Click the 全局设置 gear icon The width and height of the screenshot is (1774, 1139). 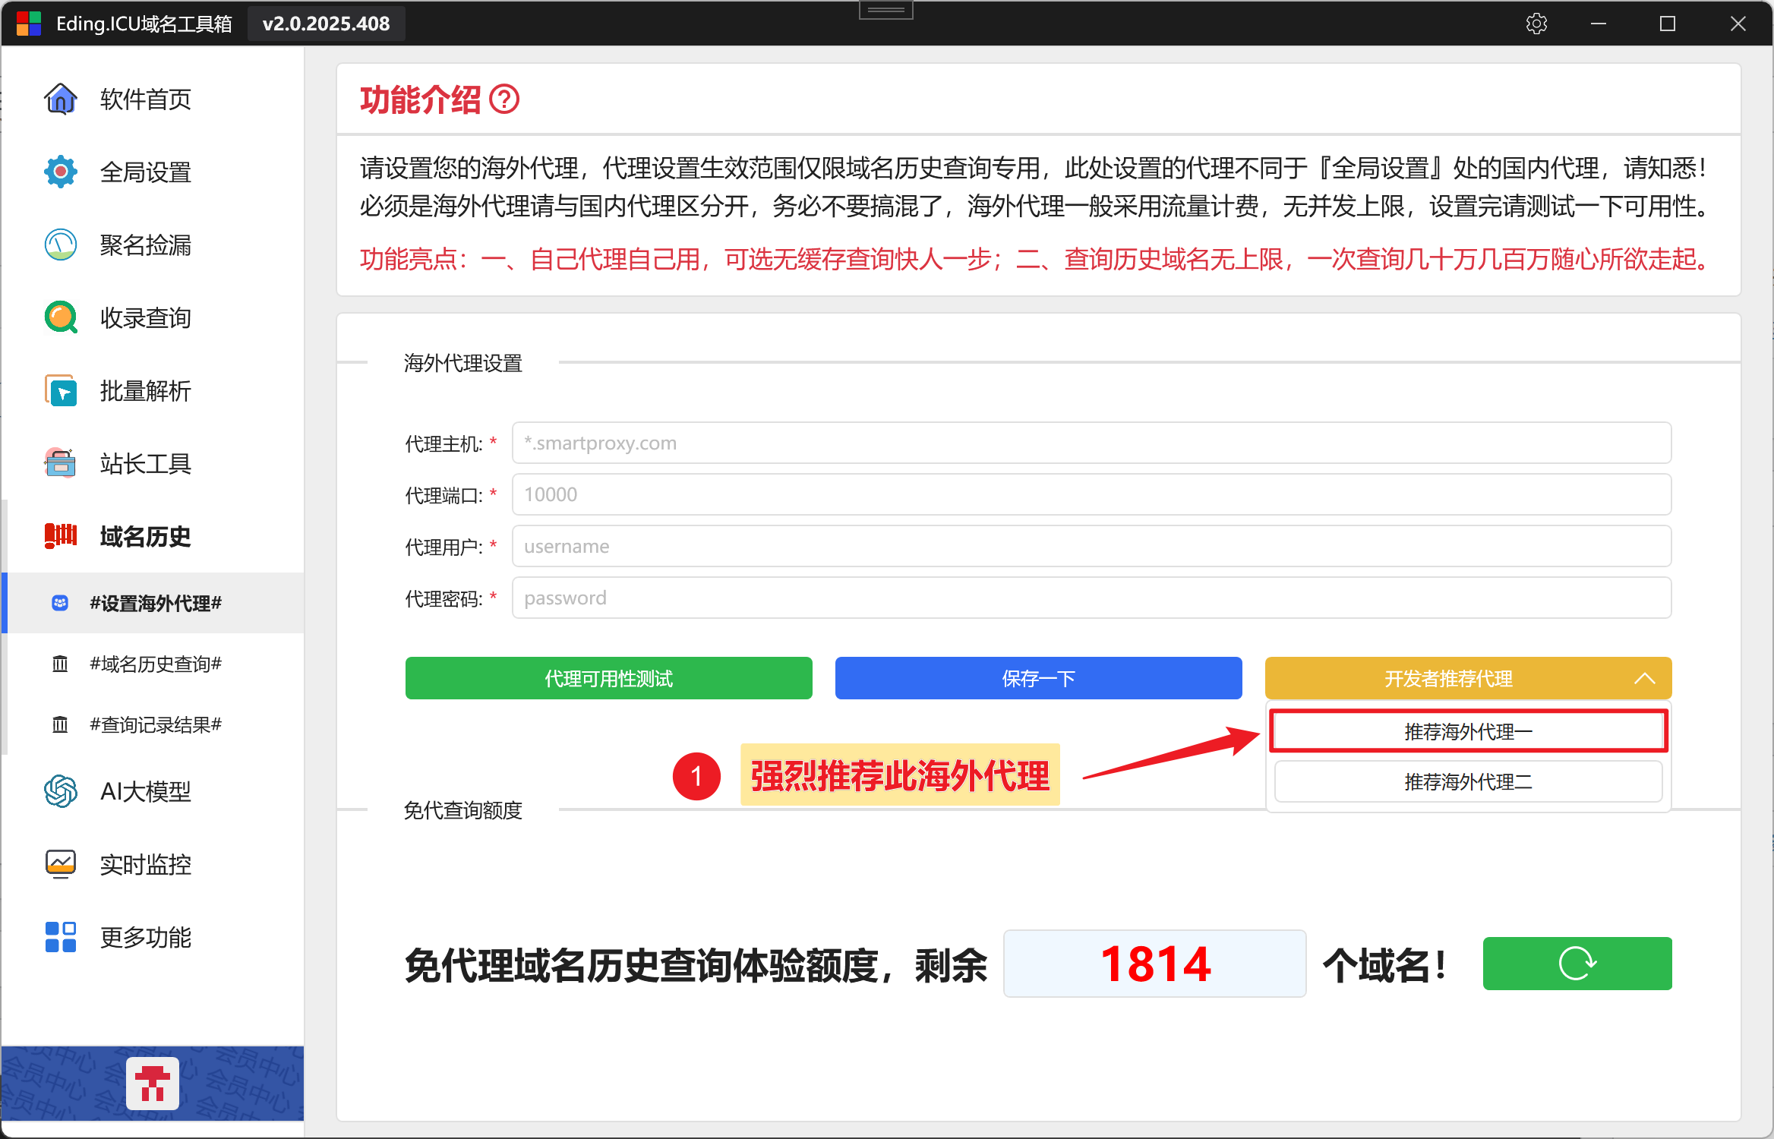(61, 172)
